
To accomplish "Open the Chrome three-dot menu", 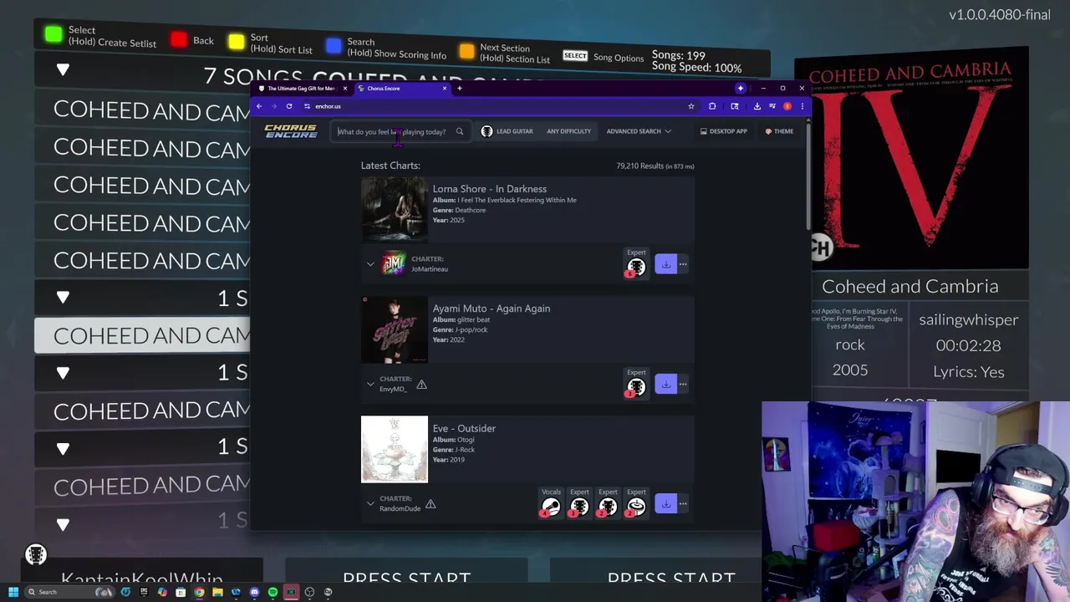I will (x=802, y=106).
